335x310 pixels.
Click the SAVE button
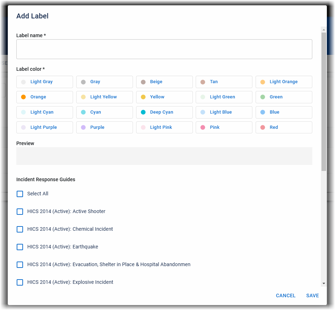point(312,295)
